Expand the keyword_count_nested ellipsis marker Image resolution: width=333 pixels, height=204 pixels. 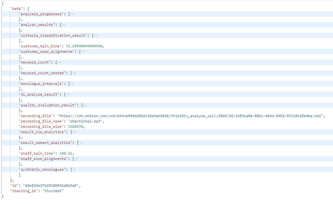click(x=74, y=73)
